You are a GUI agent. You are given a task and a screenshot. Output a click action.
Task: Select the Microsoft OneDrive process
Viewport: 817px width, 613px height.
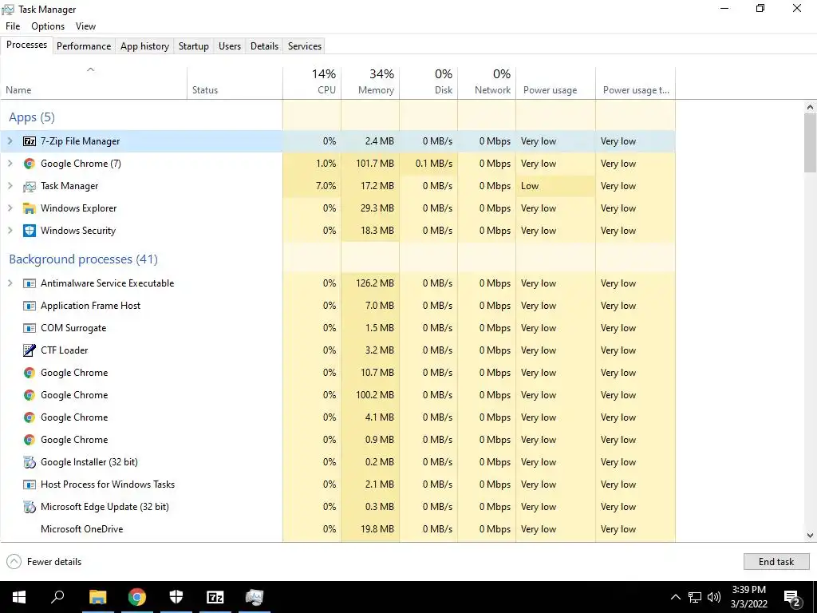[x=337, y=530]
